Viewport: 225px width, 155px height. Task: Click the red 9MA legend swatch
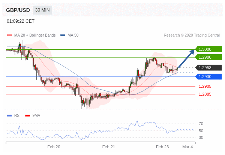coord(27,115)
